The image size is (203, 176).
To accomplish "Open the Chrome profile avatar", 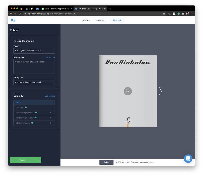I will pyautogui.click(x=188, y=14).
